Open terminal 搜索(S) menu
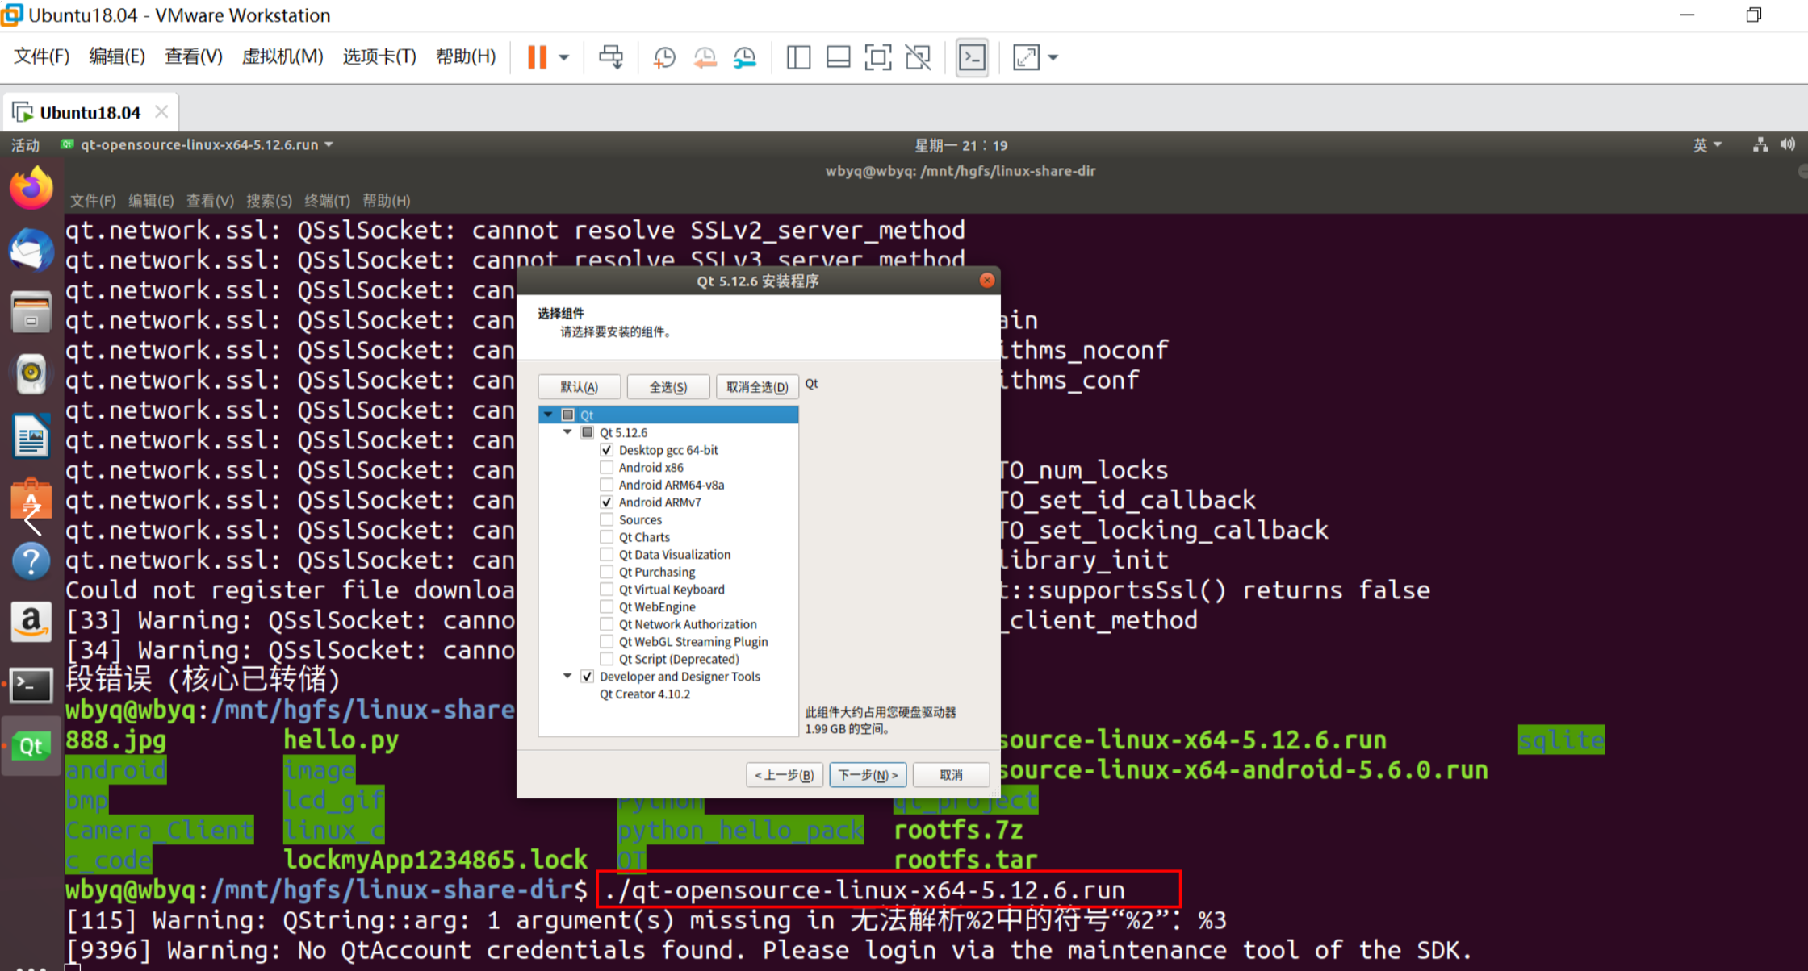This screenshot has height=971, width=1808. pos(269,201)
